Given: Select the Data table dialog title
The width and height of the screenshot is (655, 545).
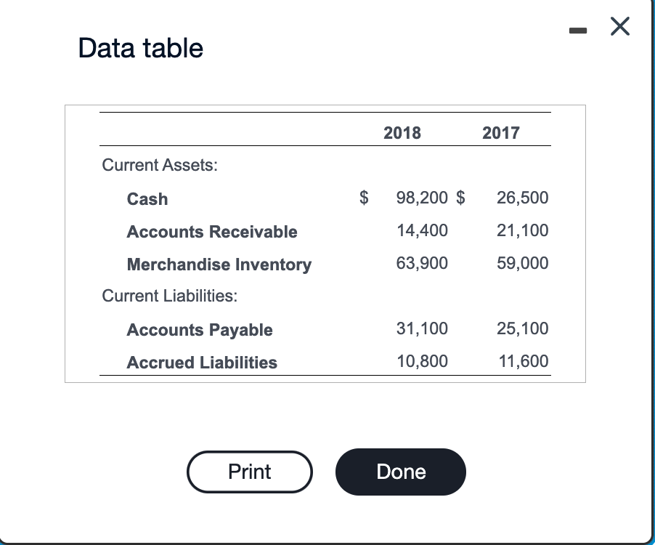Looking at the screenshot, I should (x=140, y=47).
